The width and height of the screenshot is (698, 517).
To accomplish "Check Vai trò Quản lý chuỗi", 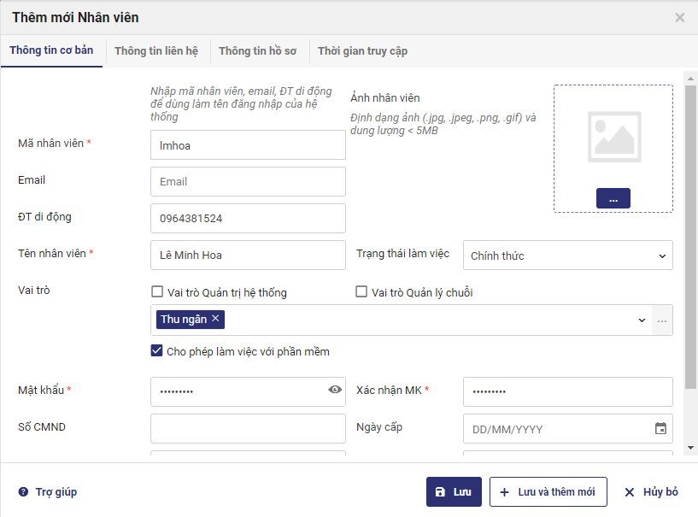I will click(x=361, y=292).
